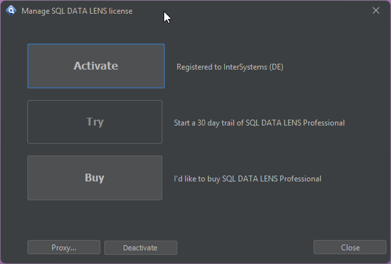Viewport: 391px width, 264px height.
Task: Click the Activate license button
Action: tap(96, 66)
